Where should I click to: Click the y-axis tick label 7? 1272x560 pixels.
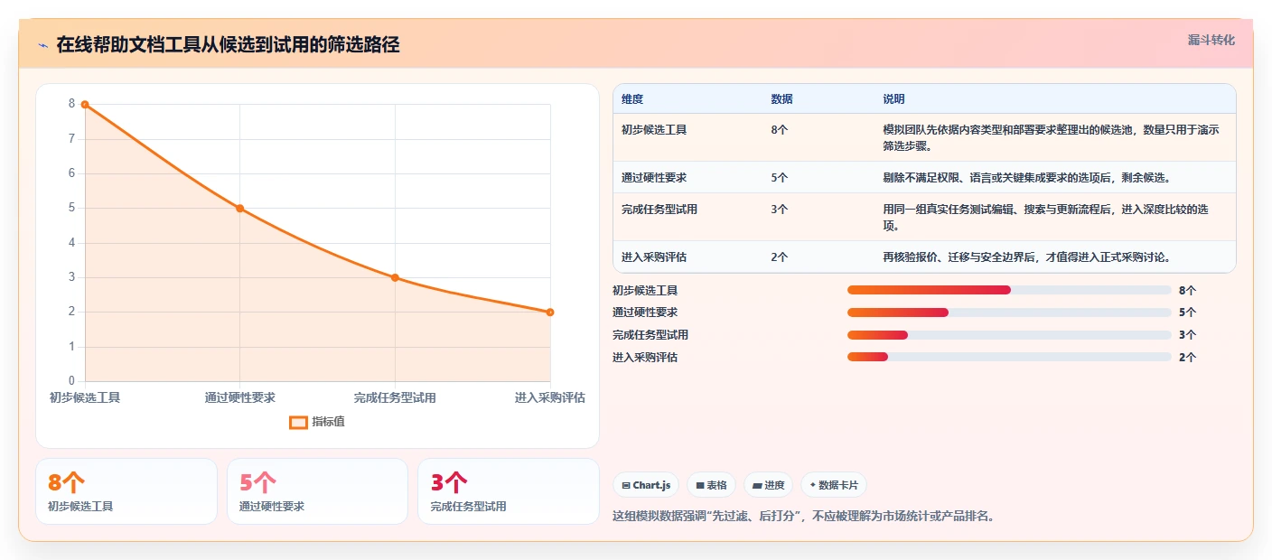tap(72, 139)
